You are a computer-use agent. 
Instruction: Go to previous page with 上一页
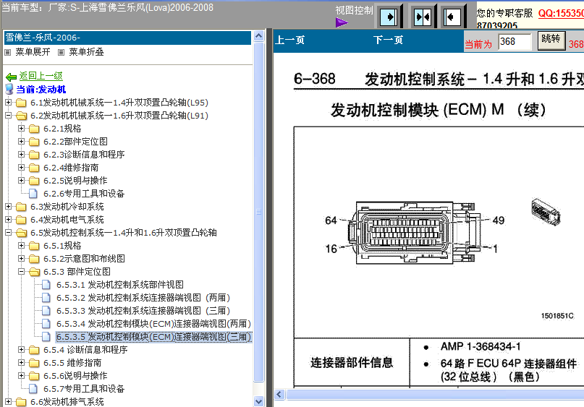click(x=289, y=40)
